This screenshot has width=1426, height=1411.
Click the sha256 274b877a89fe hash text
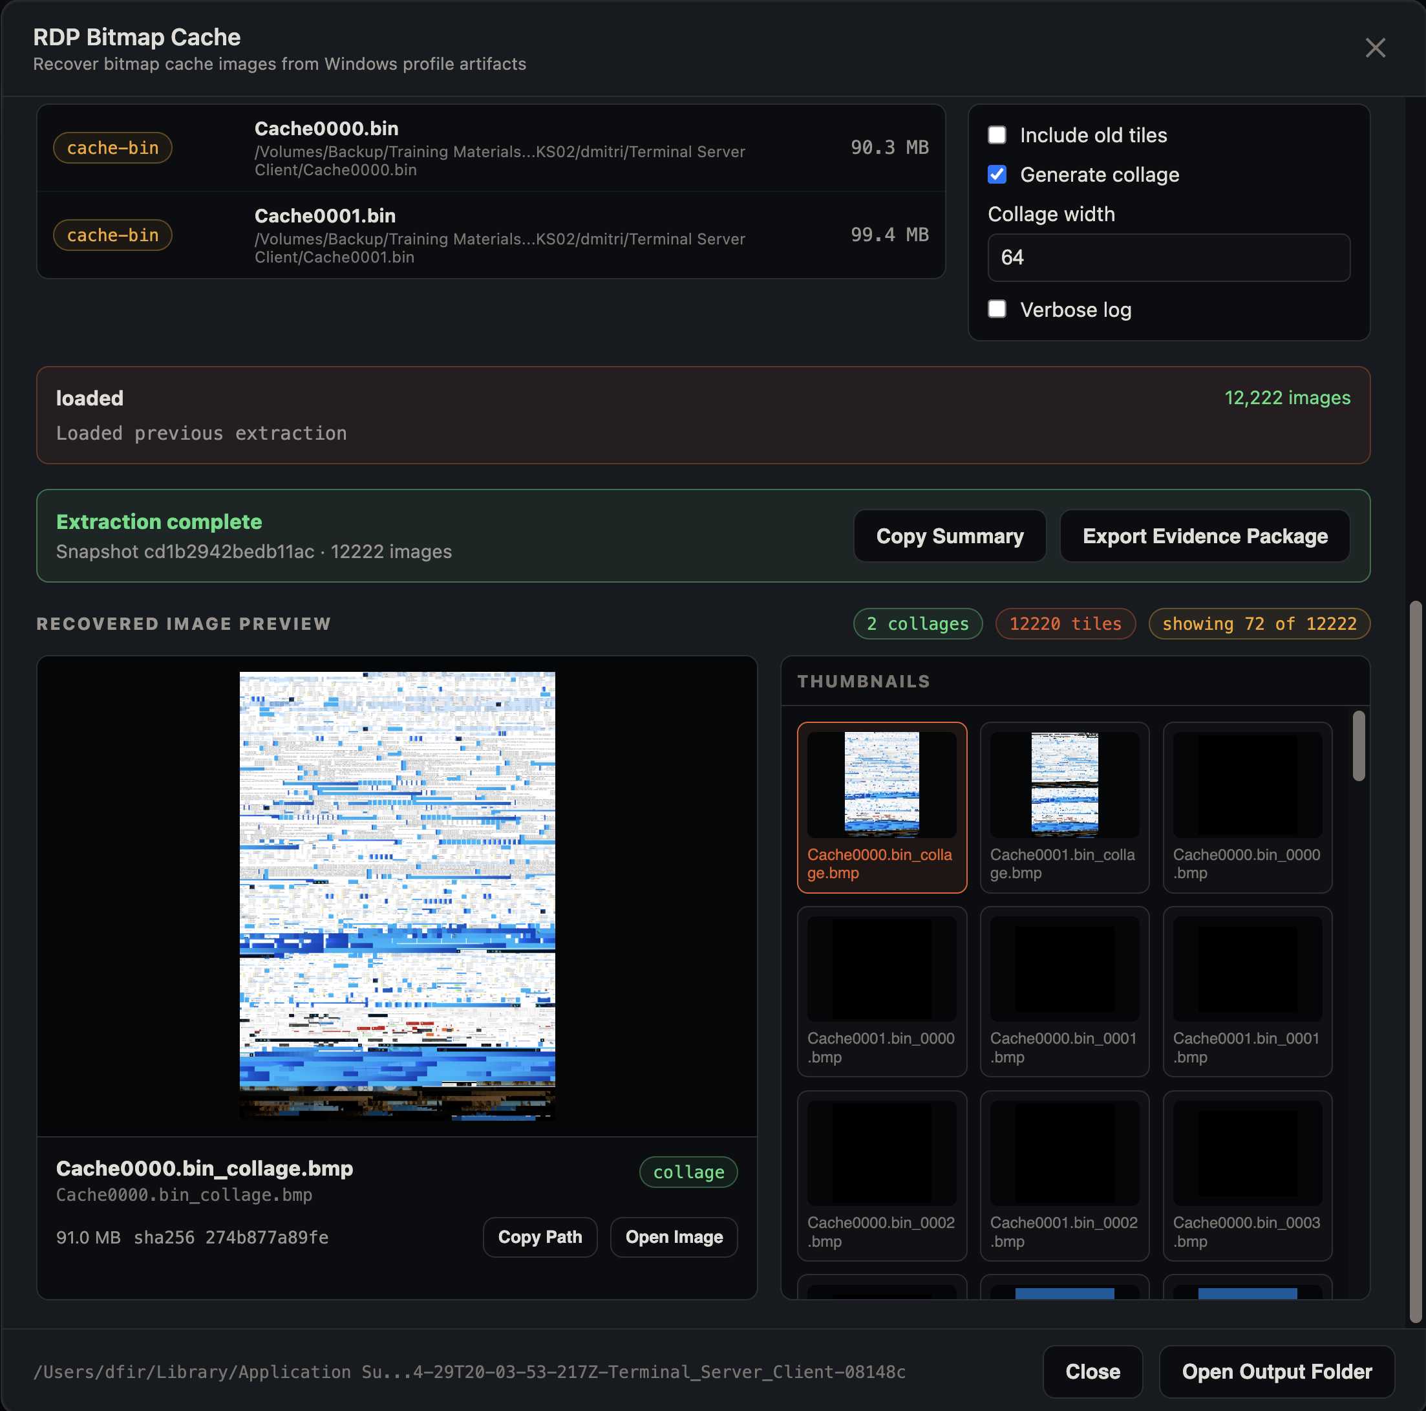point(231,1238)
